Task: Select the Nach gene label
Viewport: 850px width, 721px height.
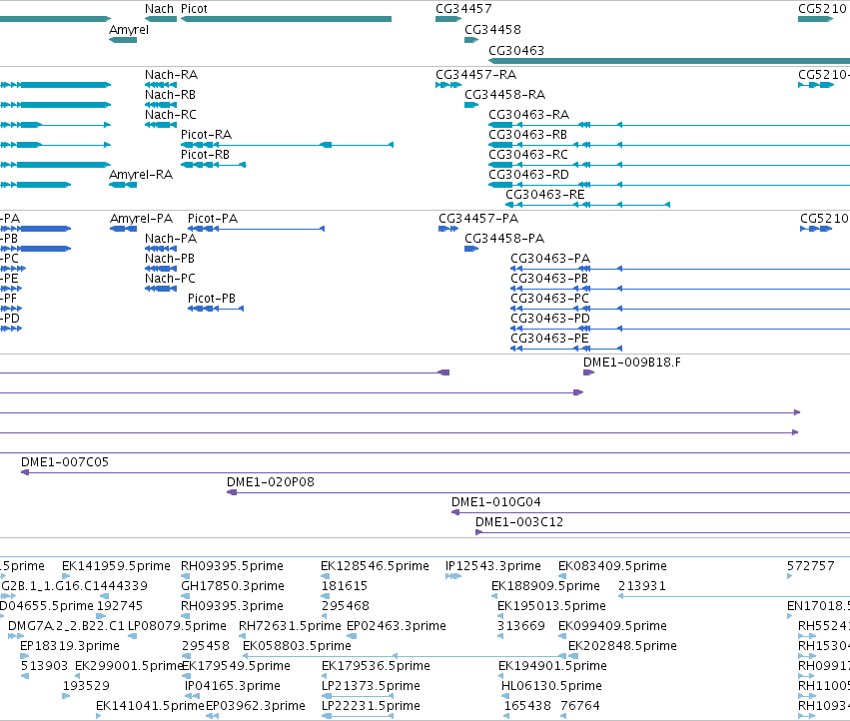Action: point(159,9)
